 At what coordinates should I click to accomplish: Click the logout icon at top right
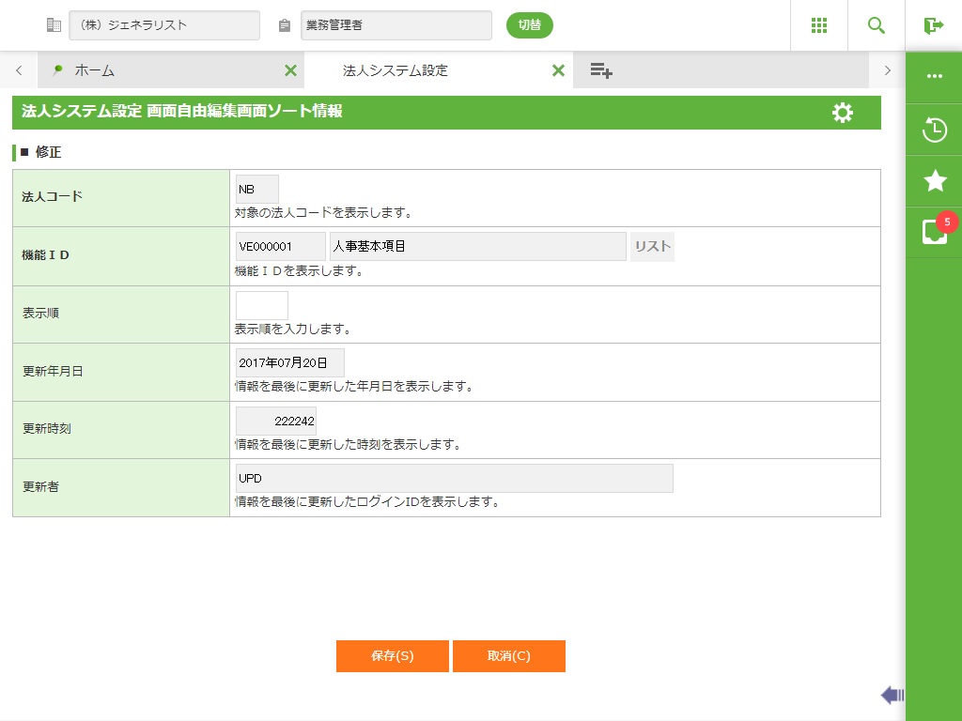[933, 25]
